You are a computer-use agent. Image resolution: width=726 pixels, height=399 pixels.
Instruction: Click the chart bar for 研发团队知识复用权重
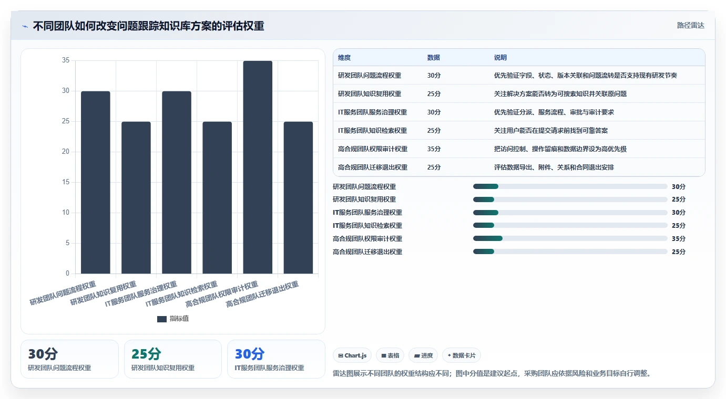[x=136, y=197]
